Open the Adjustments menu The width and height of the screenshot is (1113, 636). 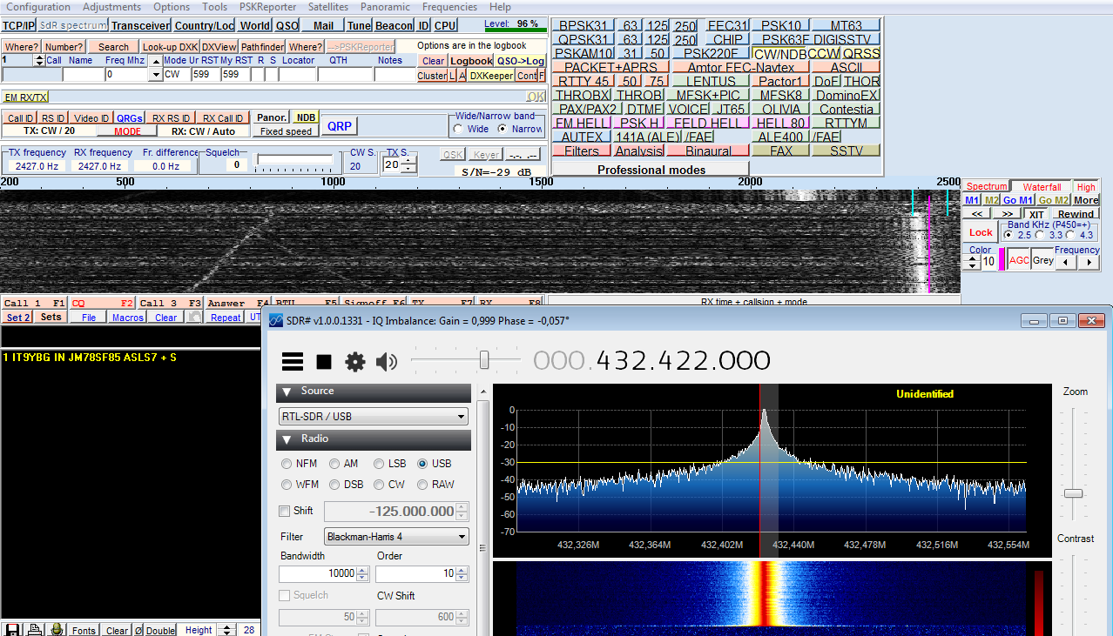point(111,7)
